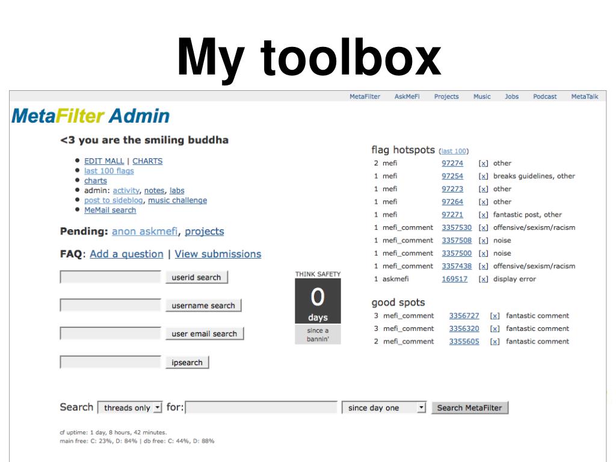This screenshot has width=616, height=462.
Task: Open flagged mefi post 97254
Action: coord(452,176)
